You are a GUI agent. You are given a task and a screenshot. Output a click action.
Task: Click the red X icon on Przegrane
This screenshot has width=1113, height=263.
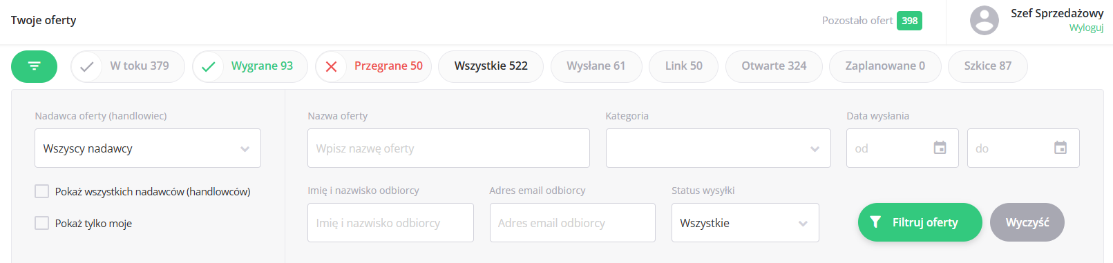331,67
